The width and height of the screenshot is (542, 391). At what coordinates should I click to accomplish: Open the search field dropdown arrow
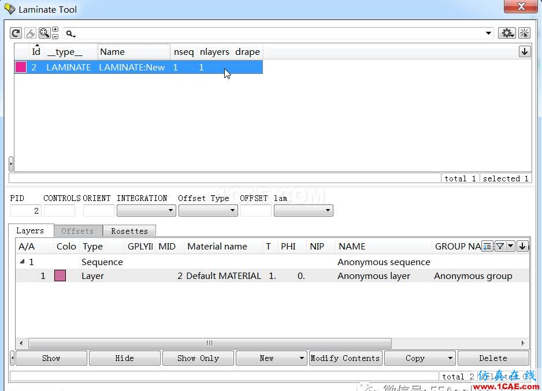click(x=488, y=33)
